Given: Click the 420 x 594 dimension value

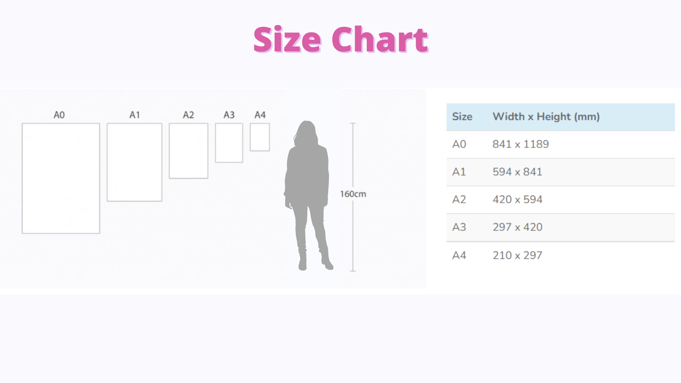Looking at the screenshot, I should pyautogui.click(x=517, y=200).
